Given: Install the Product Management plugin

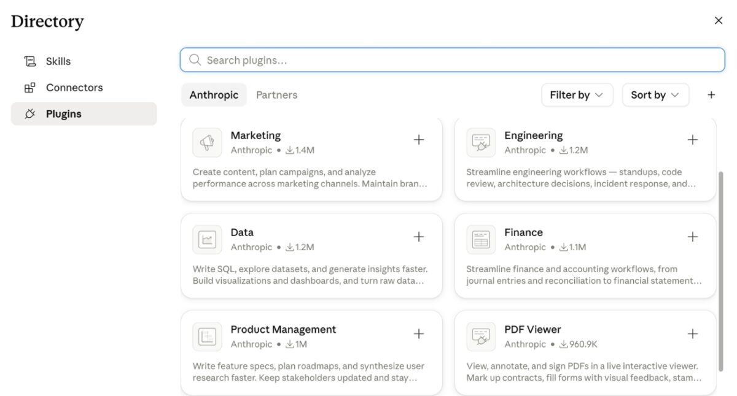Looking at the screenshot, I should (419, 333).
